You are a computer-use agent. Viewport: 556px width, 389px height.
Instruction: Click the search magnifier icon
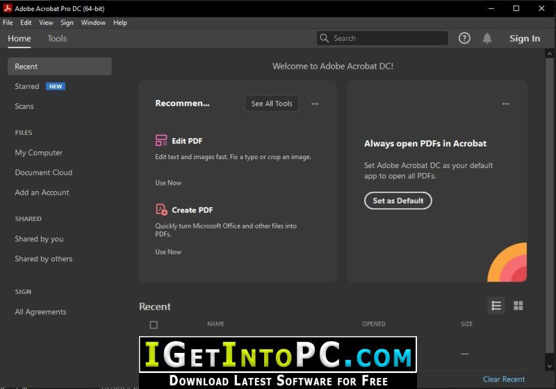[x=324, y=38]
